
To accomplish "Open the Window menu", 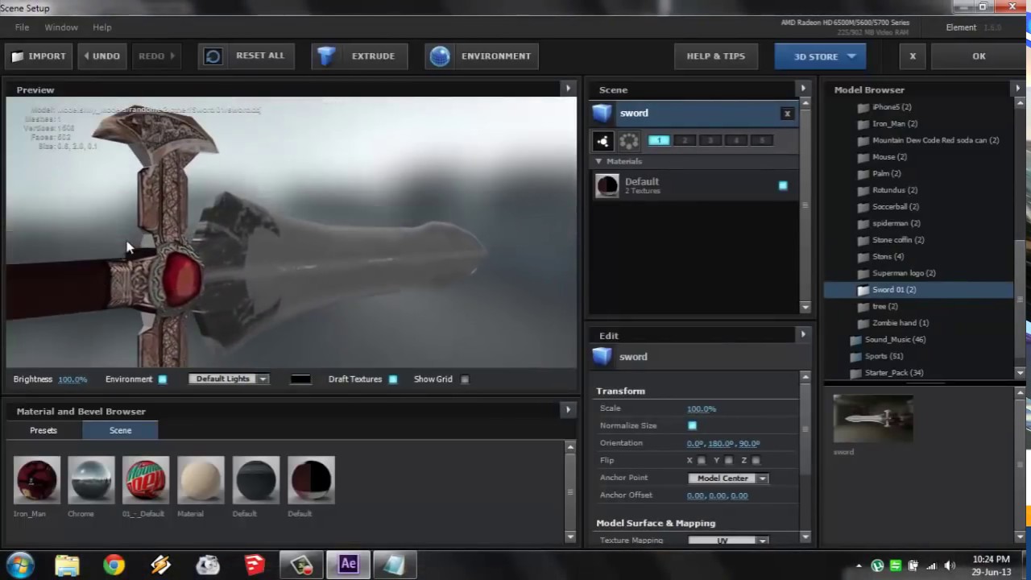I will point(61,27).
